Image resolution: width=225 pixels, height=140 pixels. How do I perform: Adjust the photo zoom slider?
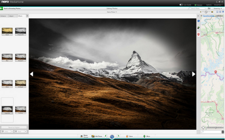pos(206,12)
